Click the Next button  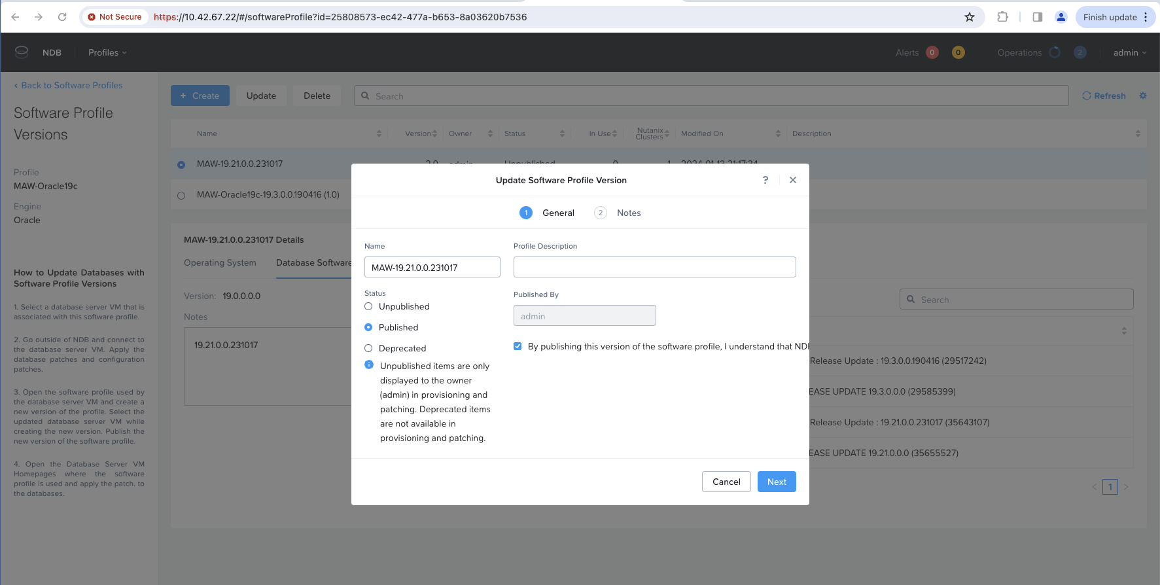tap(776, 482)
